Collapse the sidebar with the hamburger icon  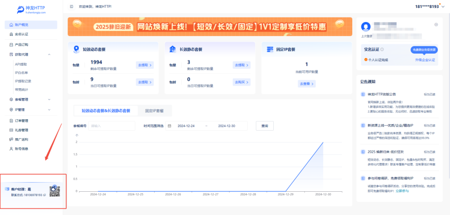coord(72,6)
